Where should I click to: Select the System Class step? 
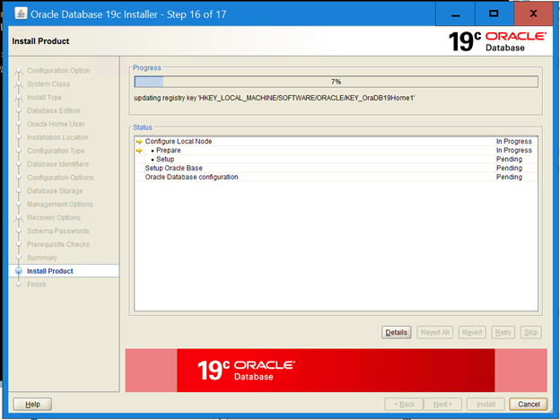pyautogui.click(x=48, y=84)
